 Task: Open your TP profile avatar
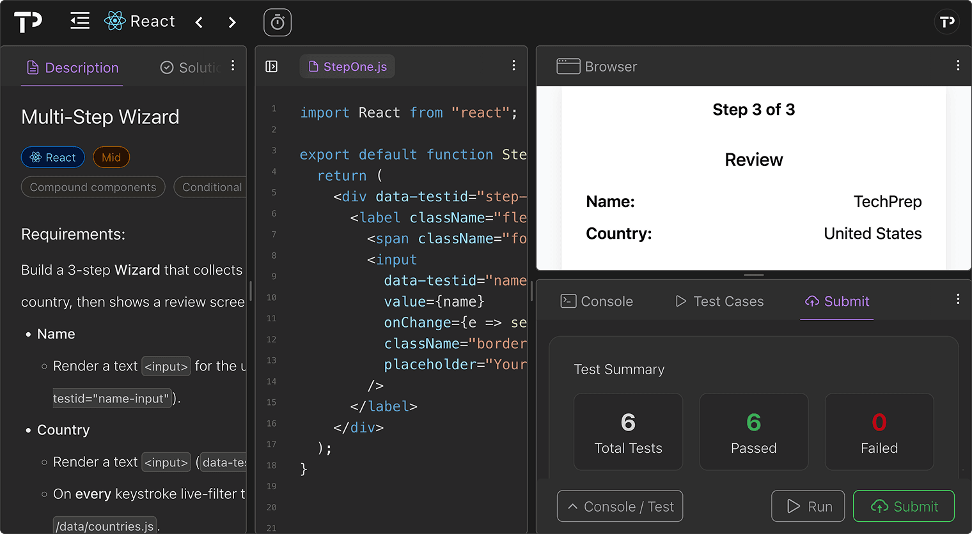[947, 21]
